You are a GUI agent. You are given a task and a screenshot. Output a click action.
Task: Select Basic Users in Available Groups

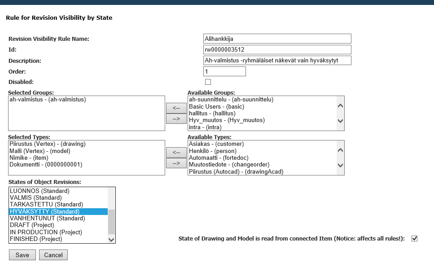pyautogui.click(x=211, y=107)
